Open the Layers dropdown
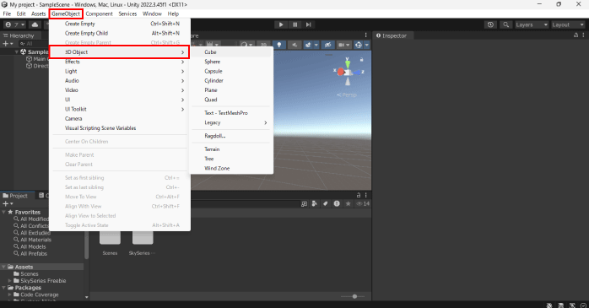 [531, 24]
